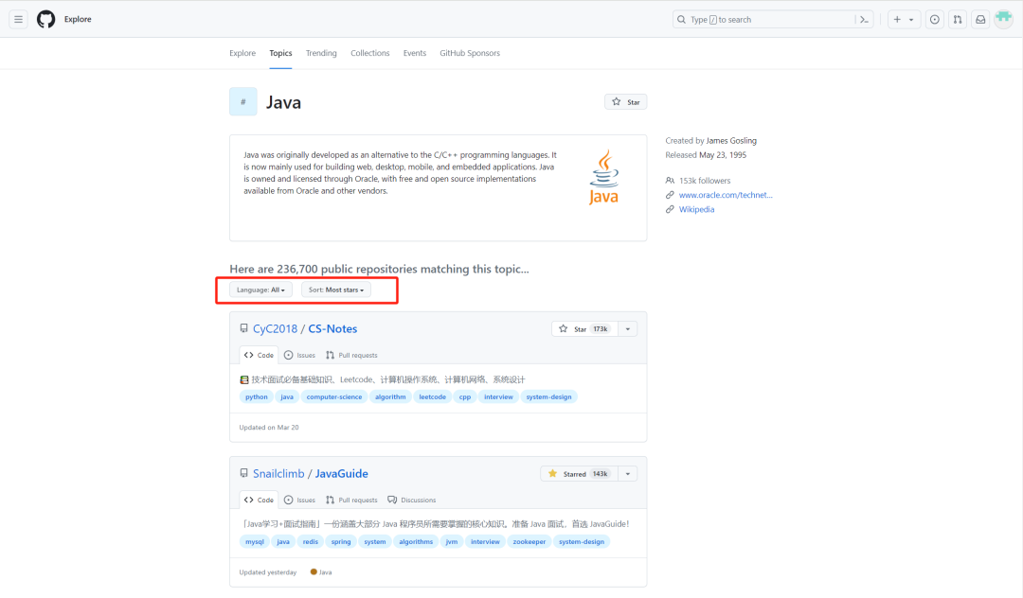
Task: Click the computer-science topic tag
Action: point(334,396)
